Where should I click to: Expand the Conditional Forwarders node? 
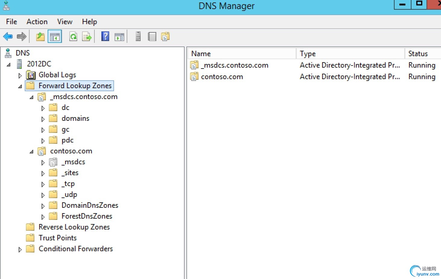[20, 249]
